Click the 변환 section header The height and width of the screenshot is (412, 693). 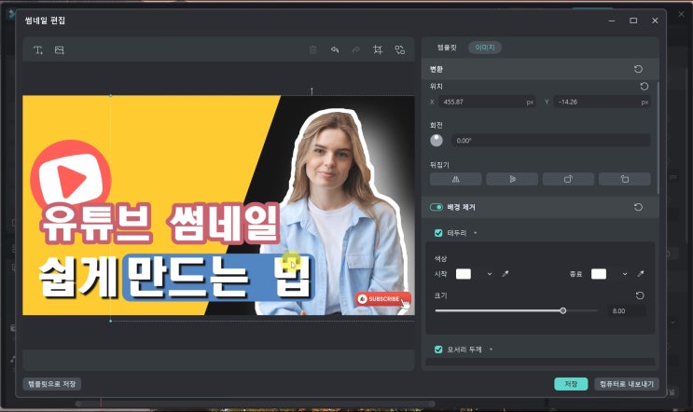coord(540,69)
